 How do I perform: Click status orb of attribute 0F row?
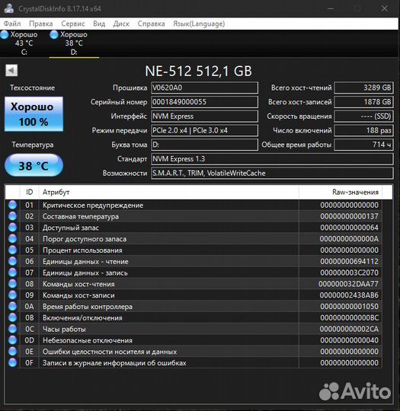(x=12, y=363)
